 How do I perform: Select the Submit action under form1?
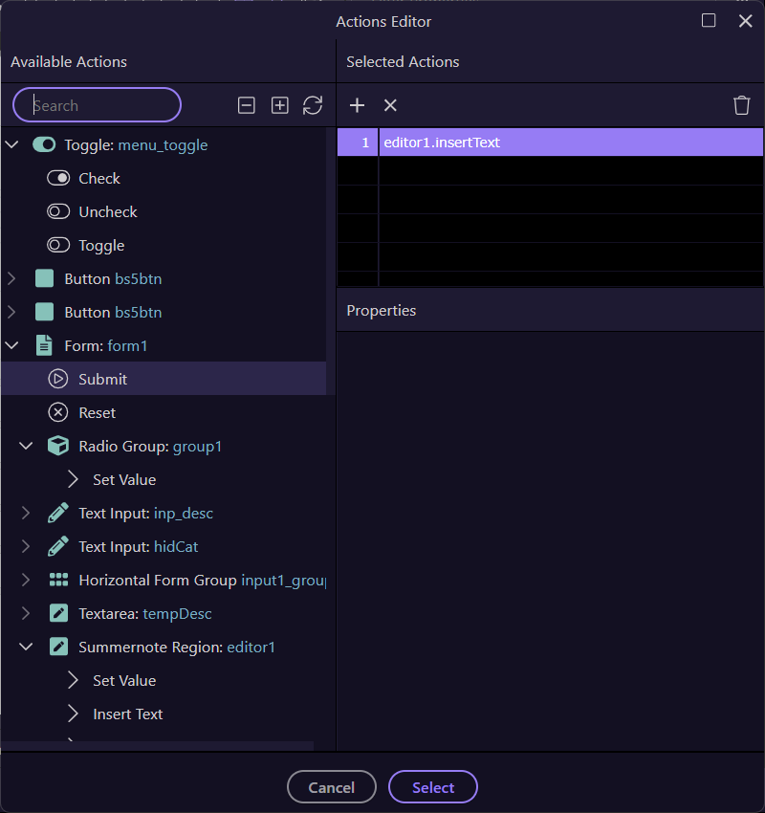point(102,379)
